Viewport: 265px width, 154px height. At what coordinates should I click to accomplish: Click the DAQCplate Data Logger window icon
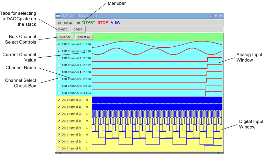[x=58, y=16]
